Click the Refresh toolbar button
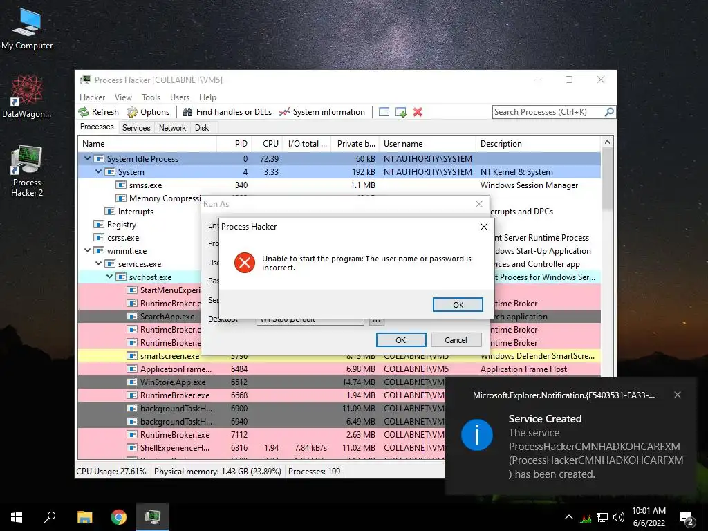The width and height of the screenshot is (708, 531). pos(99,112)
